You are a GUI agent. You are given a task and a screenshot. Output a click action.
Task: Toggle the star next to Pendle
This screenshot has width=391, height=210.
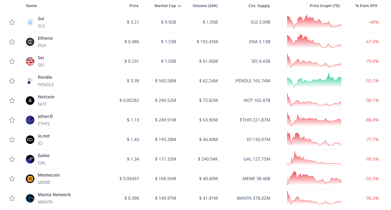tap(12, 81)
